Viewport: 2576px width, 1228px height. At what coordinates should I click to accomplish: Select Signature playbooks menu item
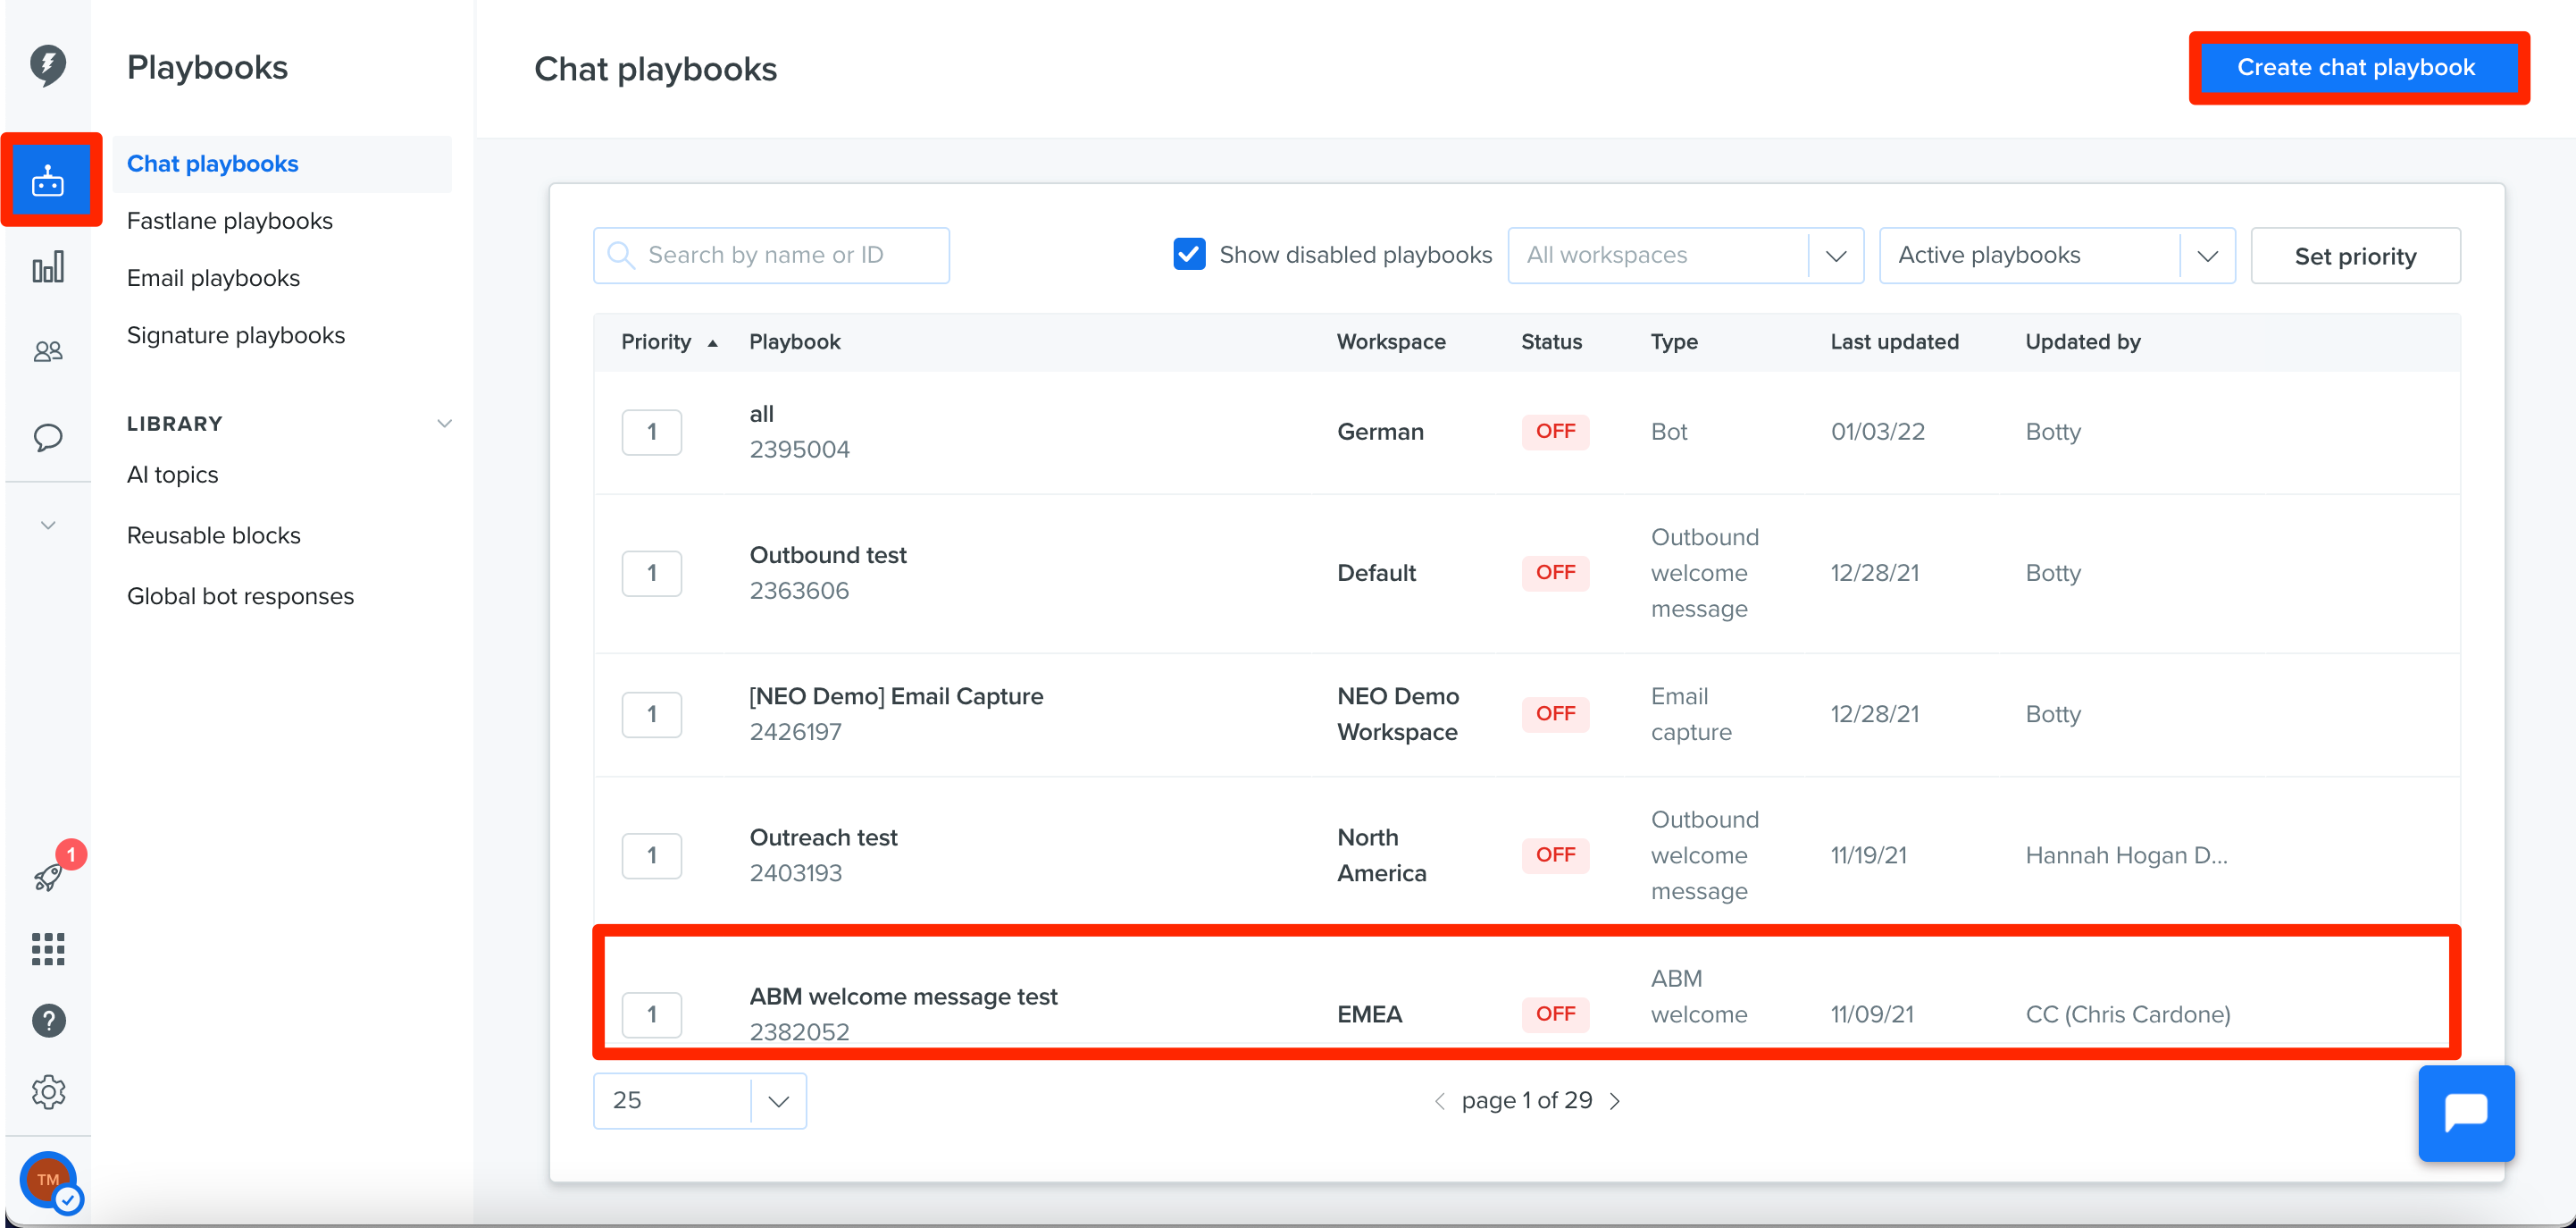click(x=236, y=334)
